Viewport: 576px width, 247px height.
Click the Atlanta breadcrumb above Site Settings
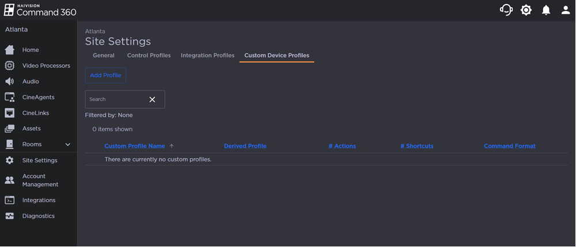pyautogui.click(x=95, y=32)
